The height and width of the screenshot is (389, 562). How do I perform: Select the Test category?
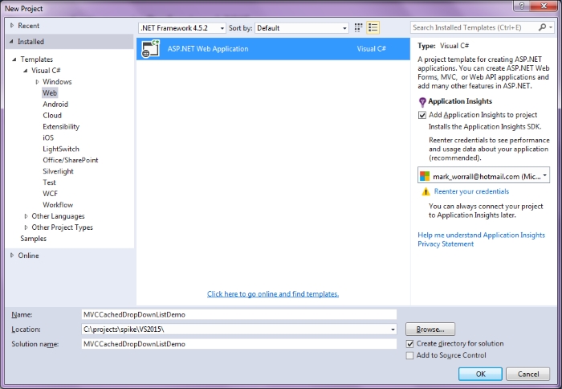click(49, 182)
